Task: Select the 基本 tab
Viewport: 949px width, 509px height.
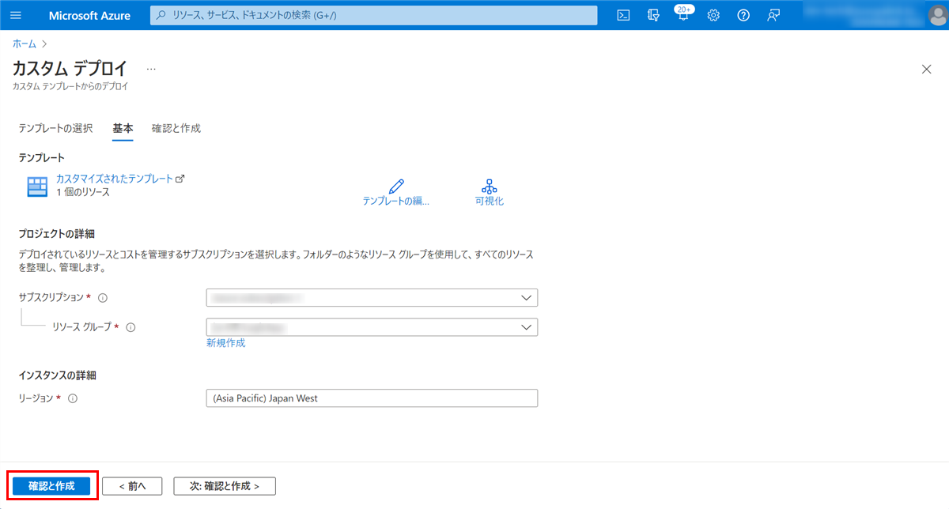Action: 123,128
